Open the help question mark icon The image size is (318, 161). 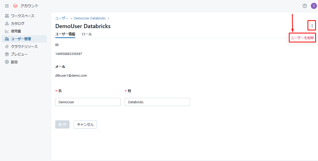pos(305,6)
